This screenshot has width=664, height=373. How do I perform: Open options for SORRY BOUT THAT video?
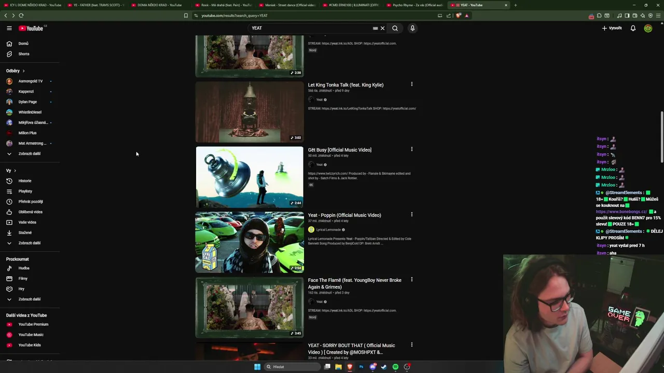[412, 345]
